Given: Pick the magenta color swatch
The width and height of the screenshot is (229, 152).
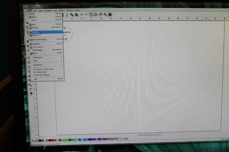Looking at the screenshot, I should point(102,139).
